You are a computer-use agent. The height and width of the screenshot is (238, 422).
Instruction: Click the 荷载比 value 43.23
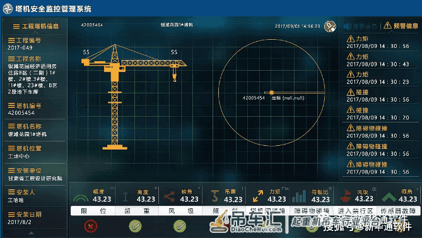320,199
